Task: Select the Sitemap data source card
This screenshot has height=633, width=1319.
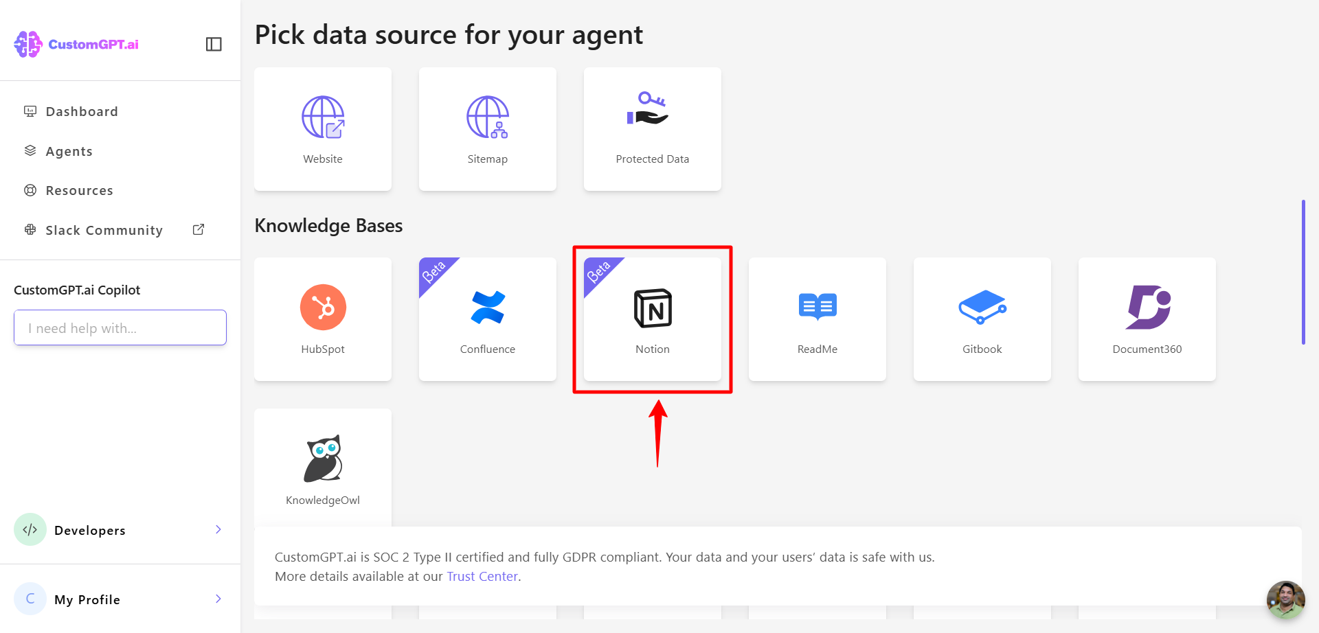Action: (x=488, y=129)
